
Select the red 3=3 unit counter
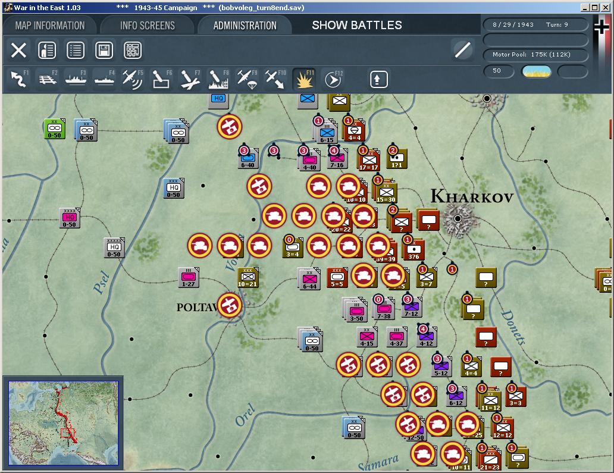[x=516, y=397]
